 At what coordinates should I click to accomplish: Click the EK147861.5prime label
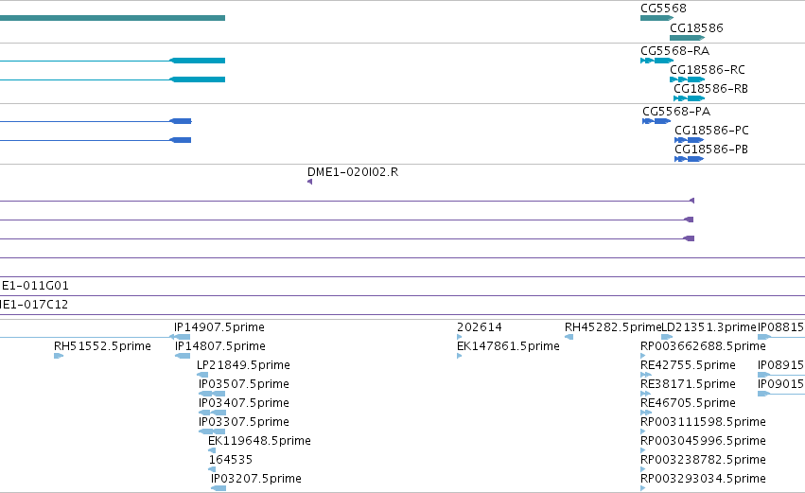[508, 346]
